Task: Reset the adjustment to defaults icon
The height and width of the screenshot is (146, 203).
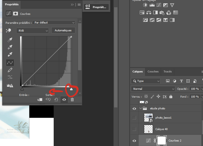Action: point(56,100)
